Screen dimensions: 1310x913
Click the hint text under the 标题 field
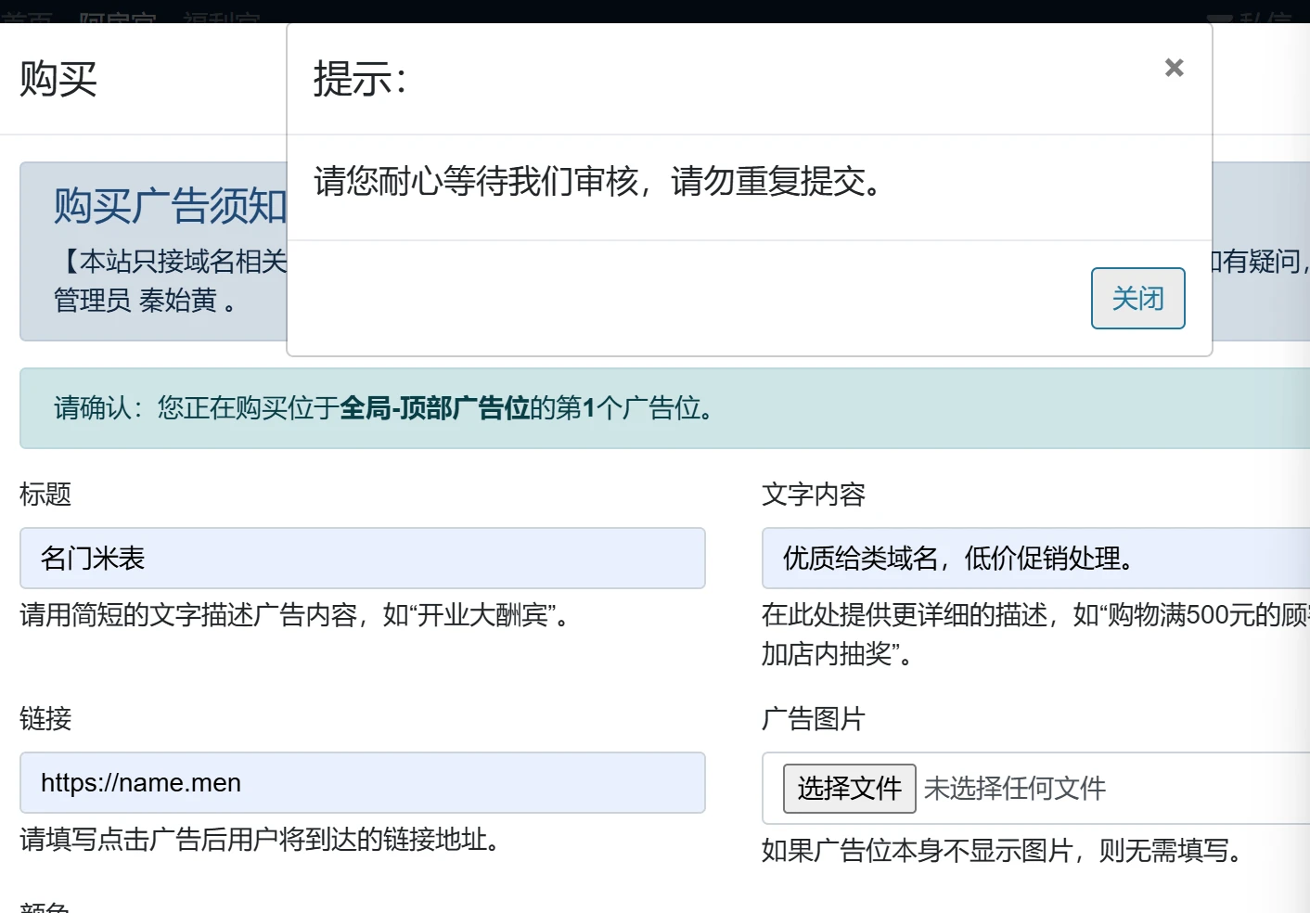click(292, 615)
